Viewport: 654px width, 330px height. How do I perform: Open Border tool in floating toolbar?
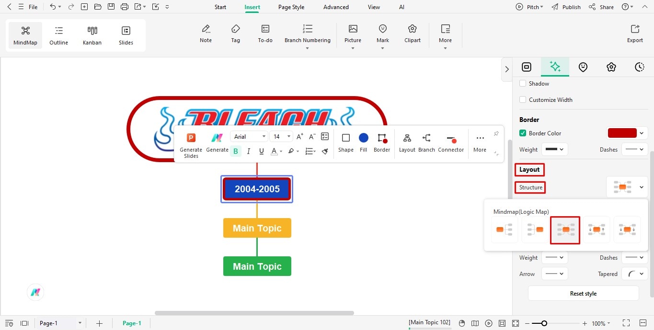coord(382,143)
